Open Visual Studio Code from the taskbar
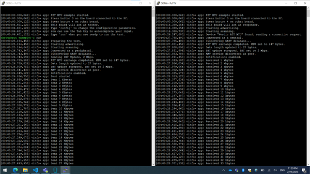This screenshot has height=174, width=310. [x=35, y=170]
